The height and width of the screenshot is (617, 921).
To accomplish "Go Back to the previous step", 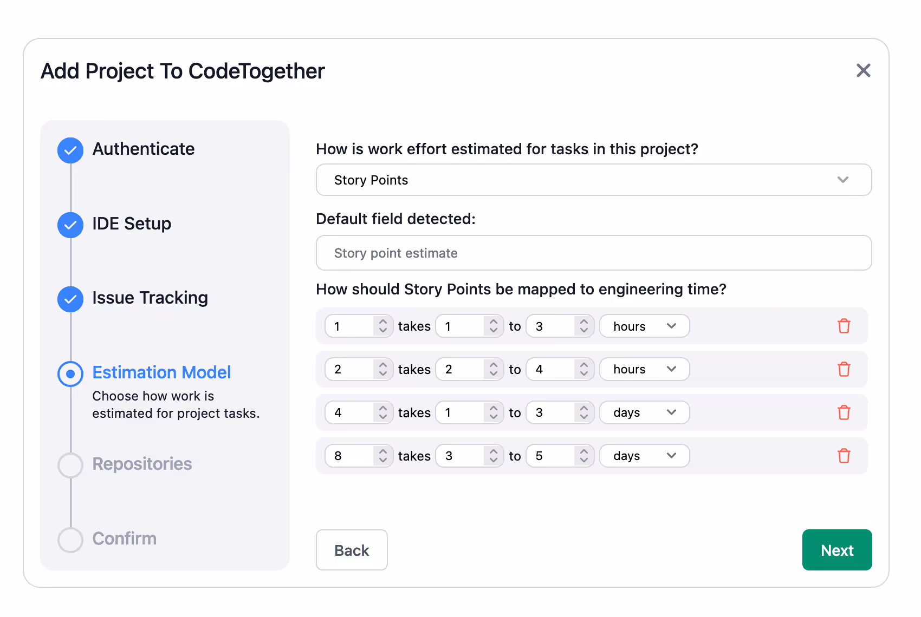I will tap(352, 550).
